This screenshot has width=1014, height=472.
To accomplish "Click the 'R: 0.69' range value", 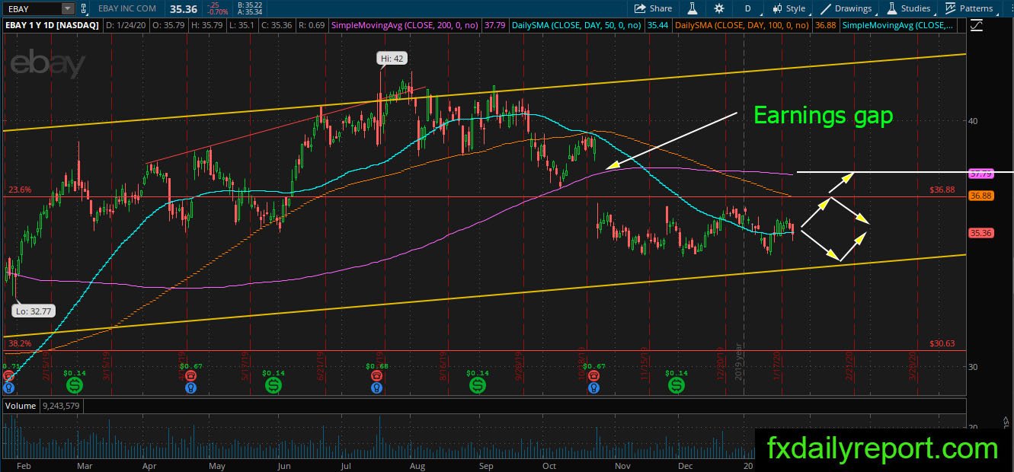I will pyautogui.click(x=312, y=25).
